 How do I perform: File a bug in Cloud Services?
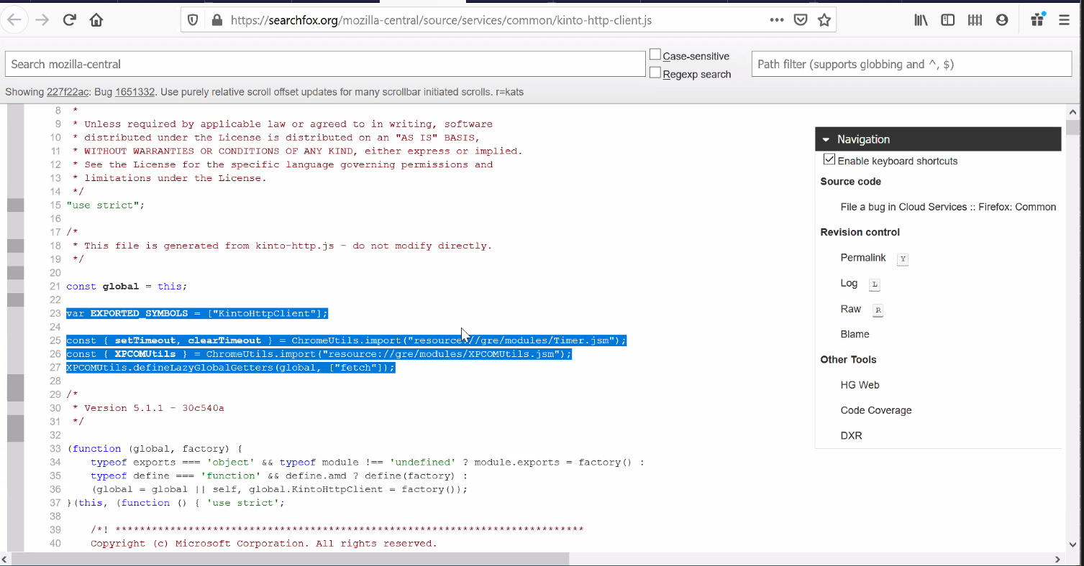coord(948,207)
